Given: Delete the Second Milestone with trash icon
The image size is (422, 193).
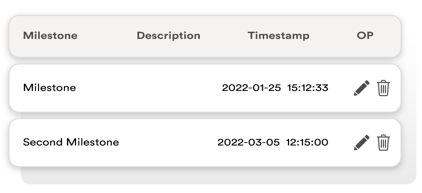Looking at the screenshot, I should [383, 142].
